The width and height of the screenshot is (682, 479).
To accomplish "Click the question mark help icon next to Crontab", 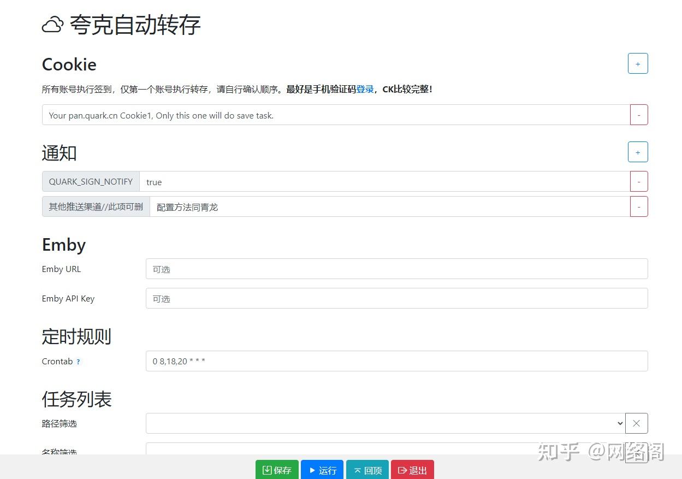I will [x=78, y=362].
